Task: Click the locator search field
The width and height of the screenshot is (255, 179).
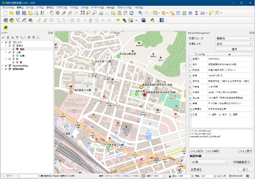Action: (x=19, y=176)
